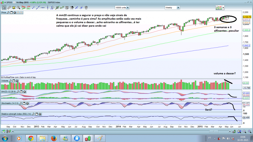The image size is (253, 142).
Task: Open the chart style dropdown arrow
Action: [x=223, y=7]
